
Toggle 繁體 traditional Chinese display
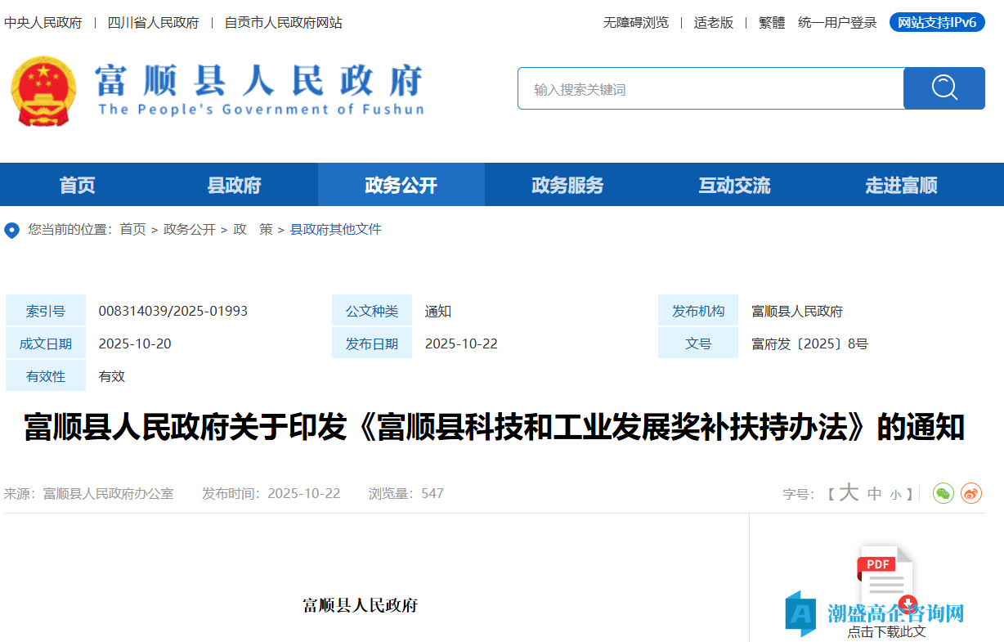tap(772, 23)
